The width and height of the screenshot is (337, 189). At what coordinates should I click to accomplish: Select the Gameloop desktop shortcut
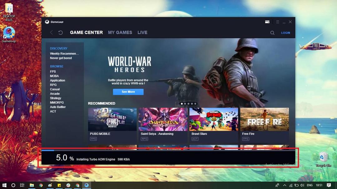pos(9,35)
